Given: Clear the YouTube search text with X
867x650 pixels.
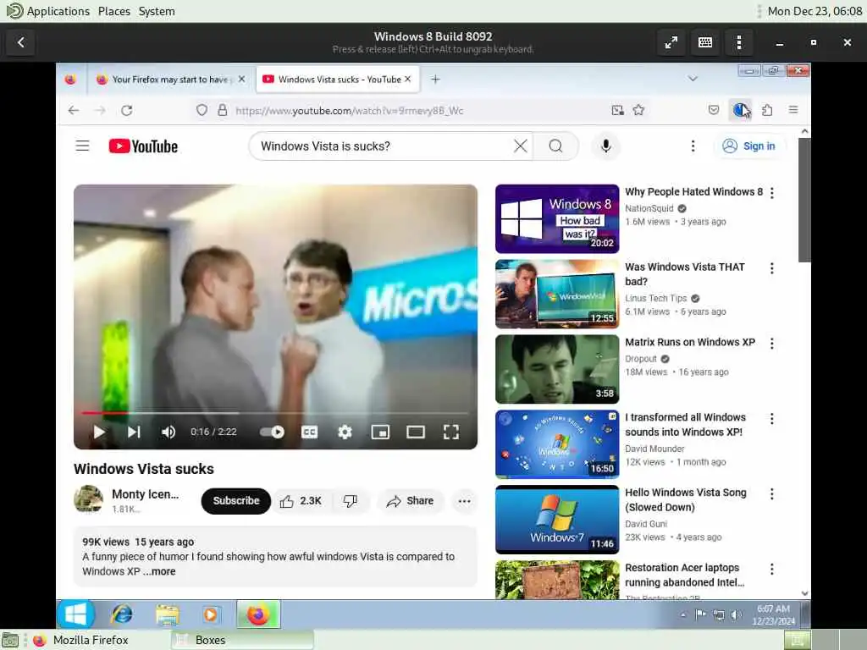Looking at the screenshot, I should [521, 146].
